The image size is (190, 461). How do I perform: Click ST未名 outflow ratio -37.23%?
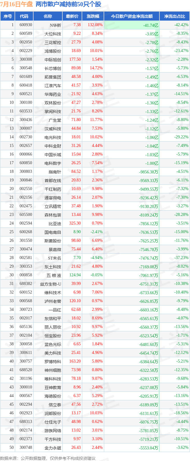pos(181,258)
